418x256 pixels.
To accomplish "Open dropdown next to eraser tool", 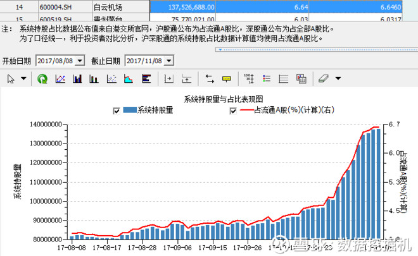I will pos(338,78).
